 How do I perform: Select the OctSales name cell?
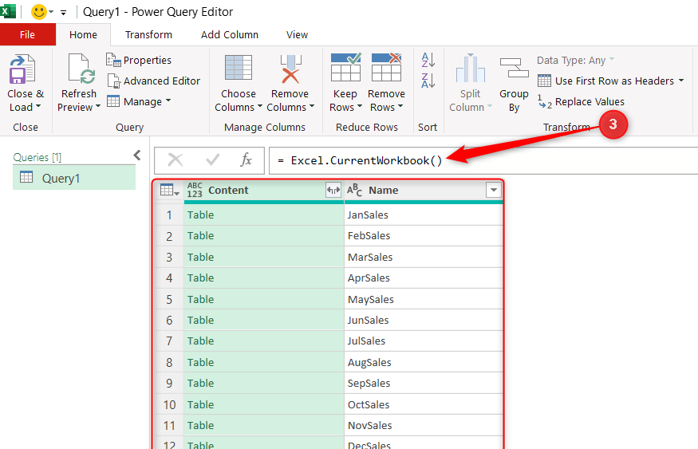click(x=424, y=405)
